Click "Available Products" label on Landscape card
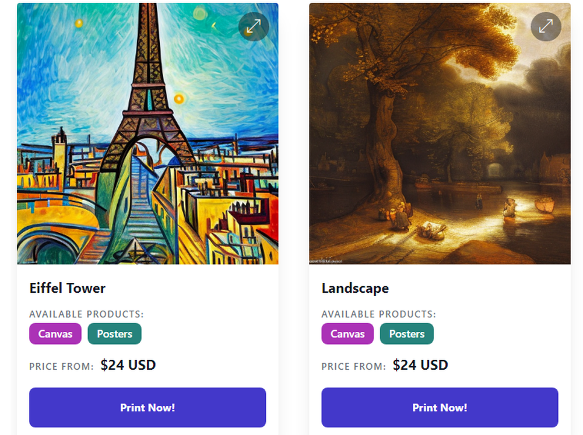The width and height of the screenshot is (583, 435). [378, 314]
